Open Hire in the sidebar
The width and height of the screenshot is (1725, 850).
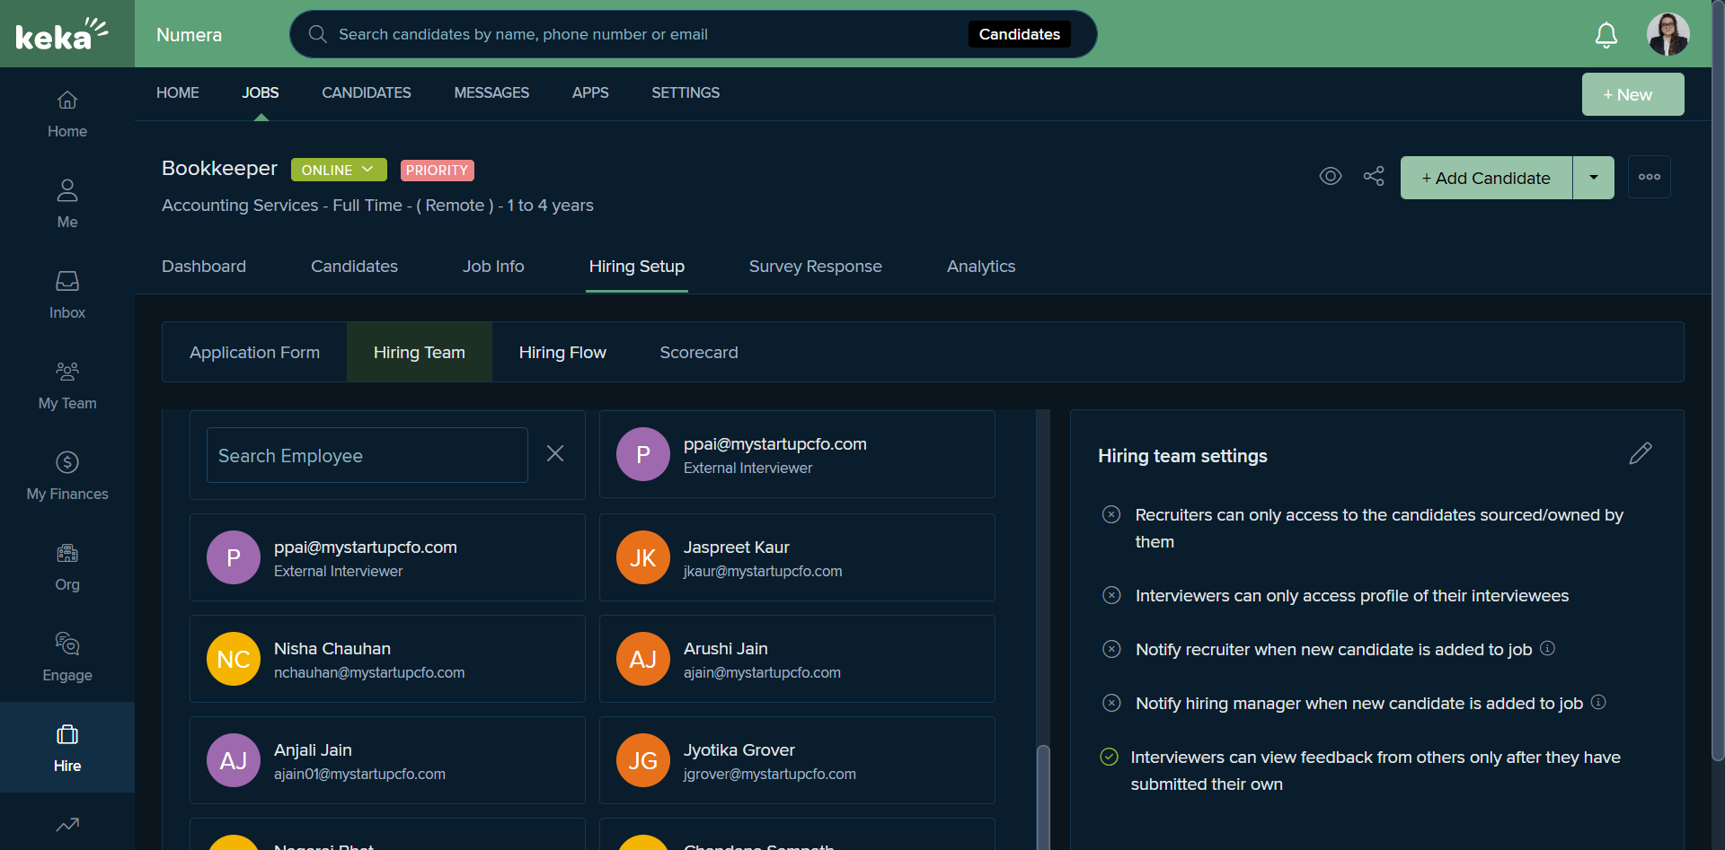(x=67, y=748)
